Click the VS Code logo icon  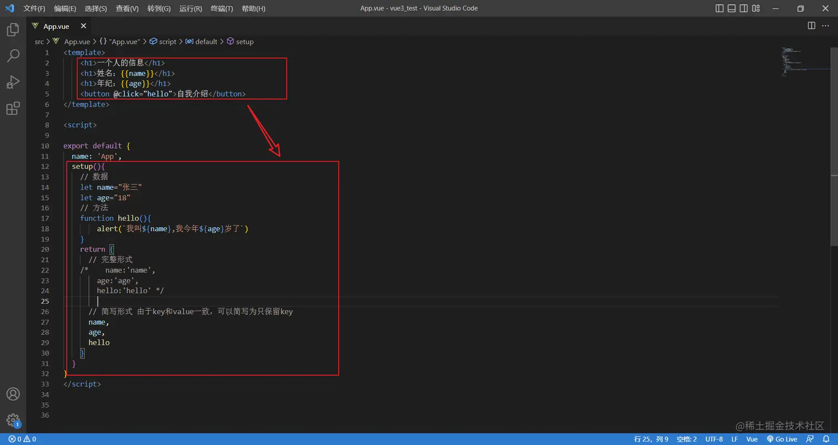pos(9,8)
